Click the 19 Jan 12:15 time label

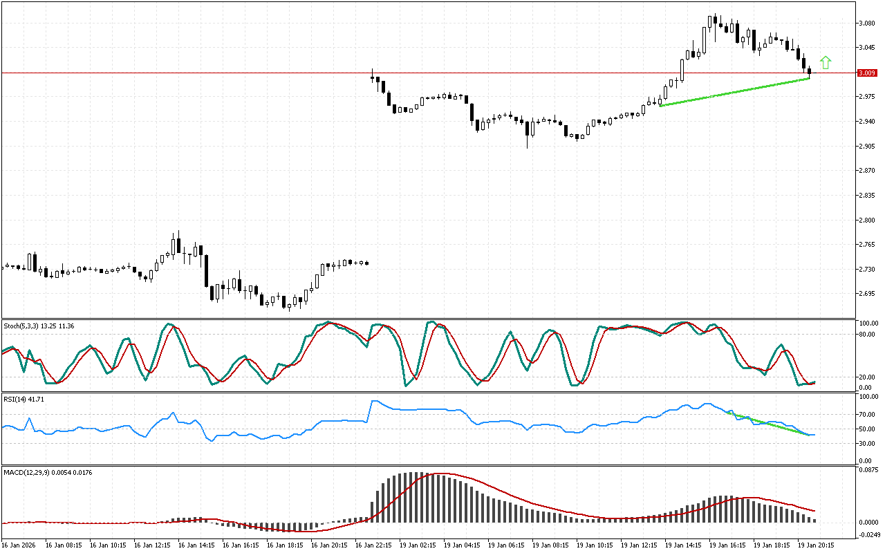pos(640,545)
